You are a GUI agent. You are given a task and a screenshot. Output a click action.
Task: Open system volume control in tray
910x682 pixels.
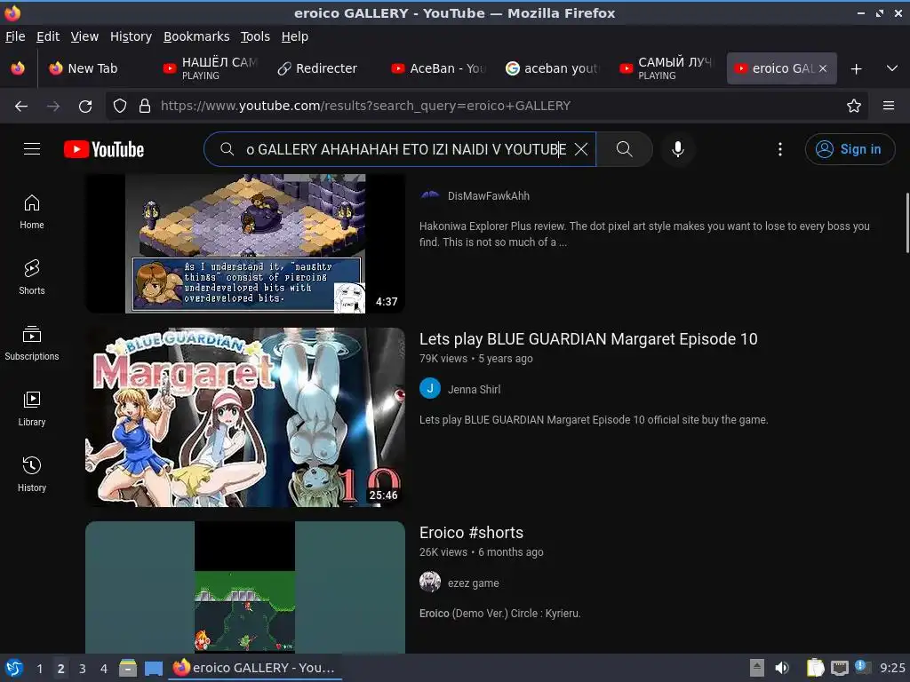[x=782, y=668]
